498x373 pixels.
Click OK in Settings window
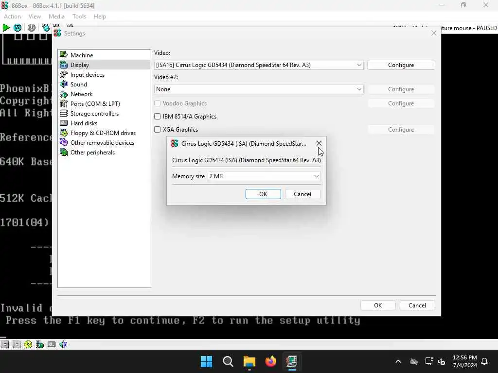click(377, 305)
